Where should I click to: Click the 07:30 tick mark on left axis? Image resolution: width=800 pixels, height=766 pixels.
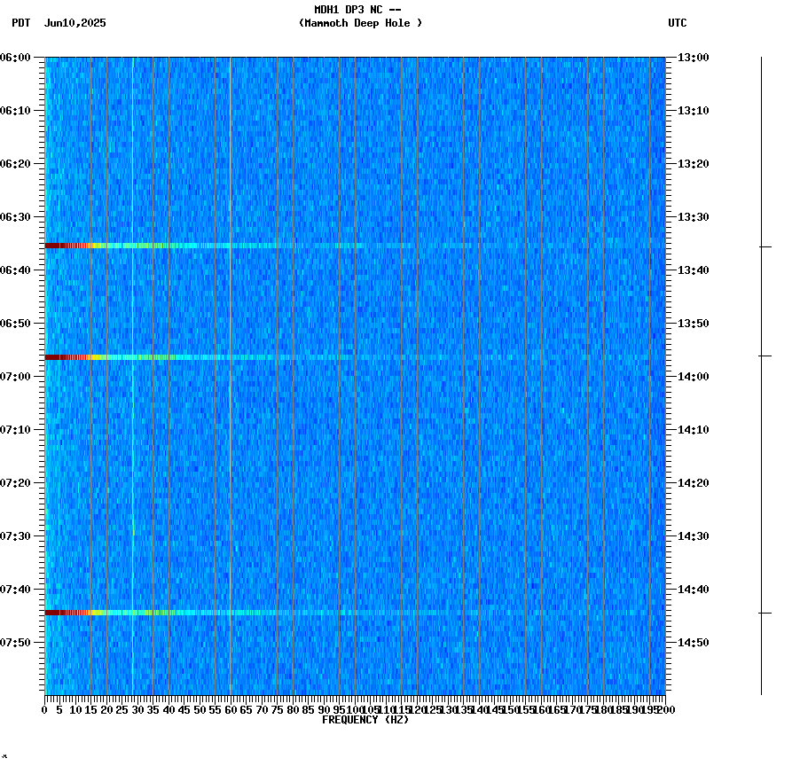[37, 535]
